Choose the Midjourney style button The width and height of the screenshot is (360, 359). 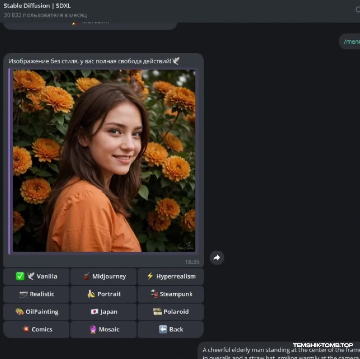click(x=103, y=276)
